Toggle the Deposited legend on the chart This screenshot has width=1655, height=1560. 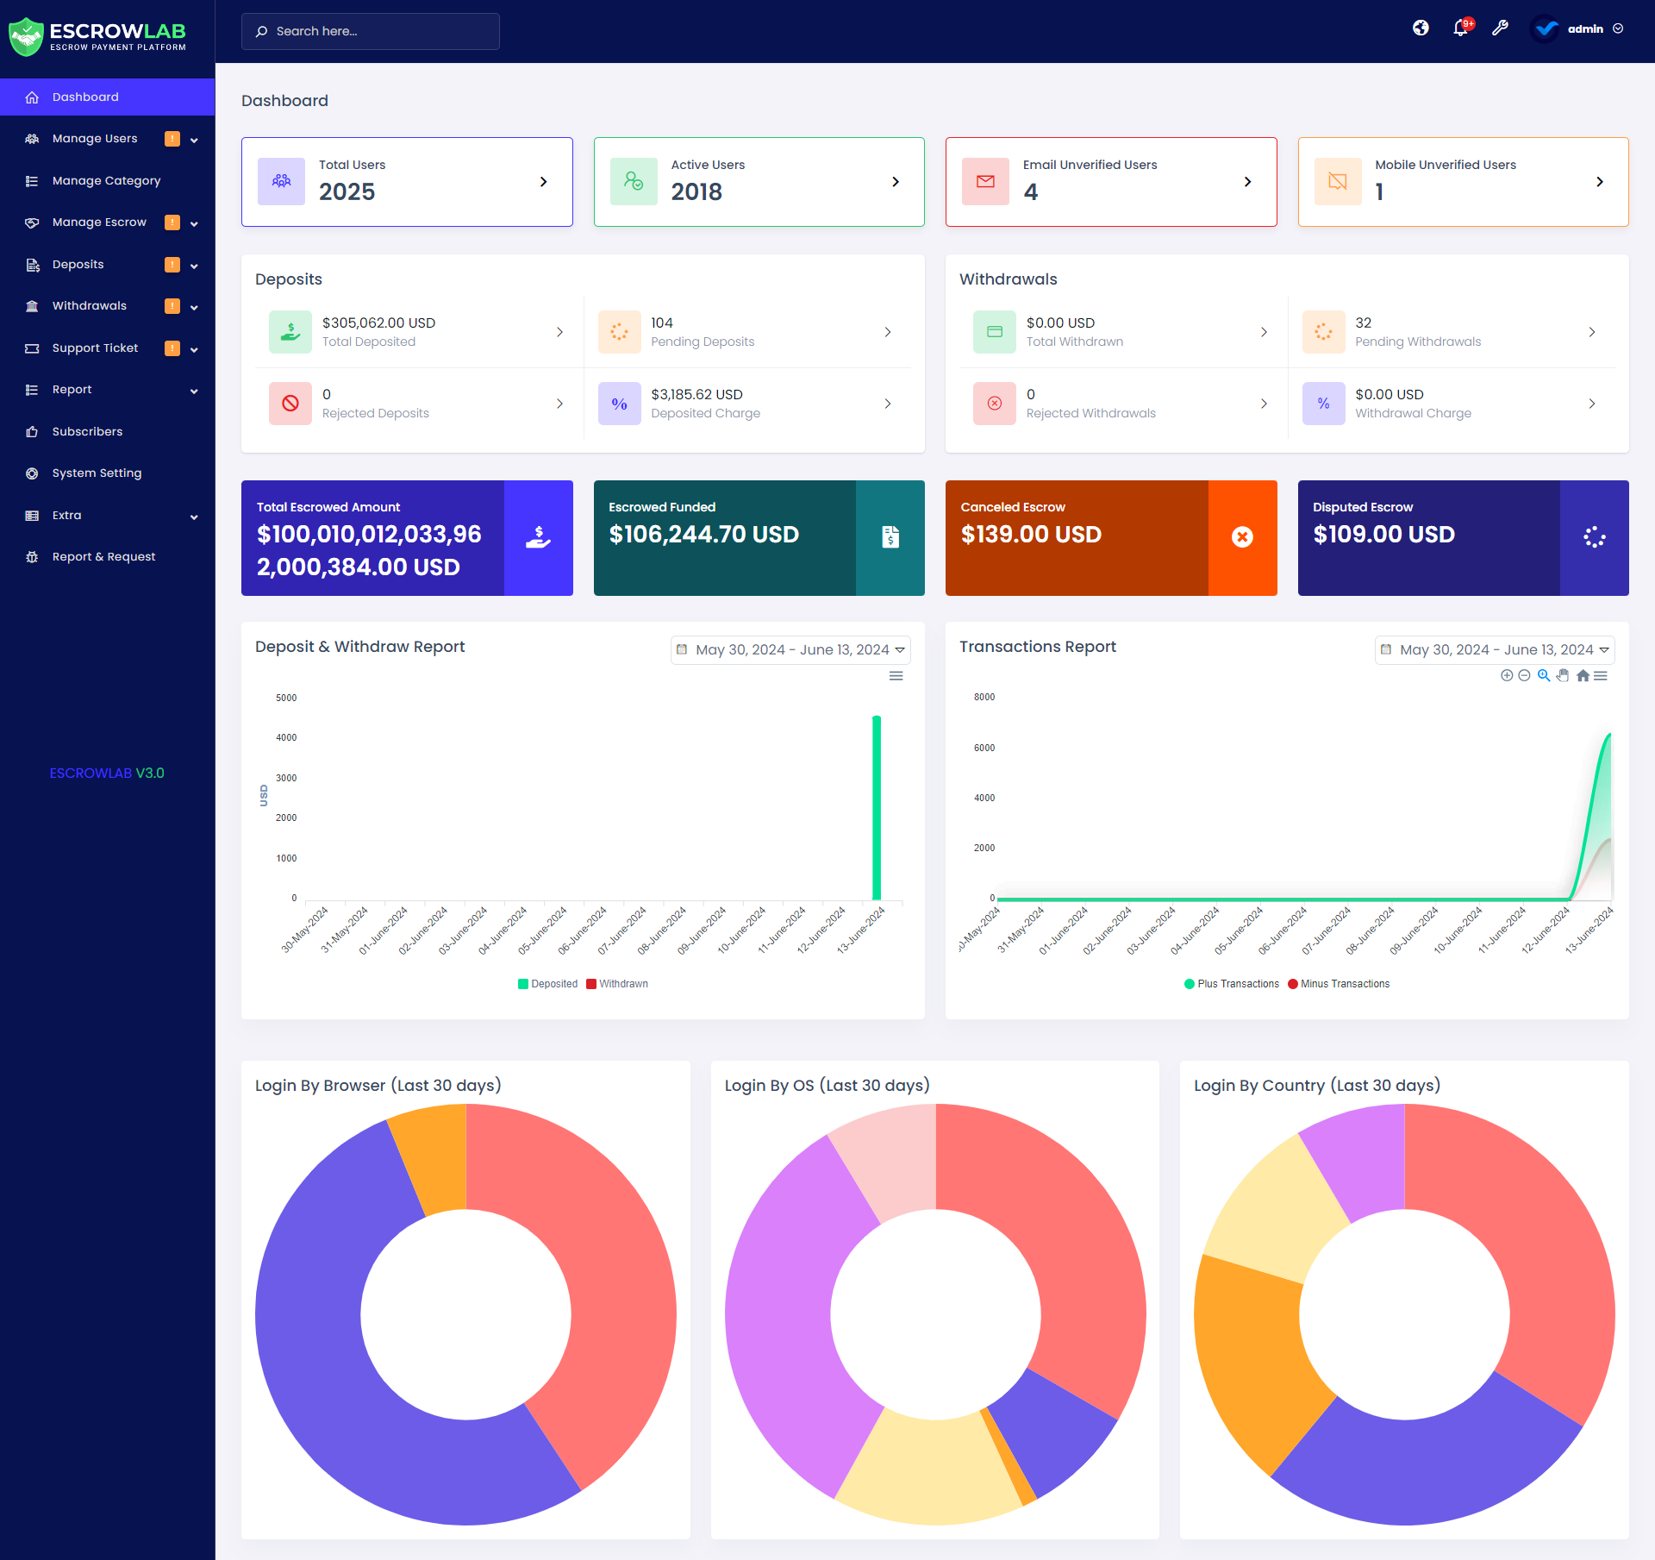coord(546,983)
